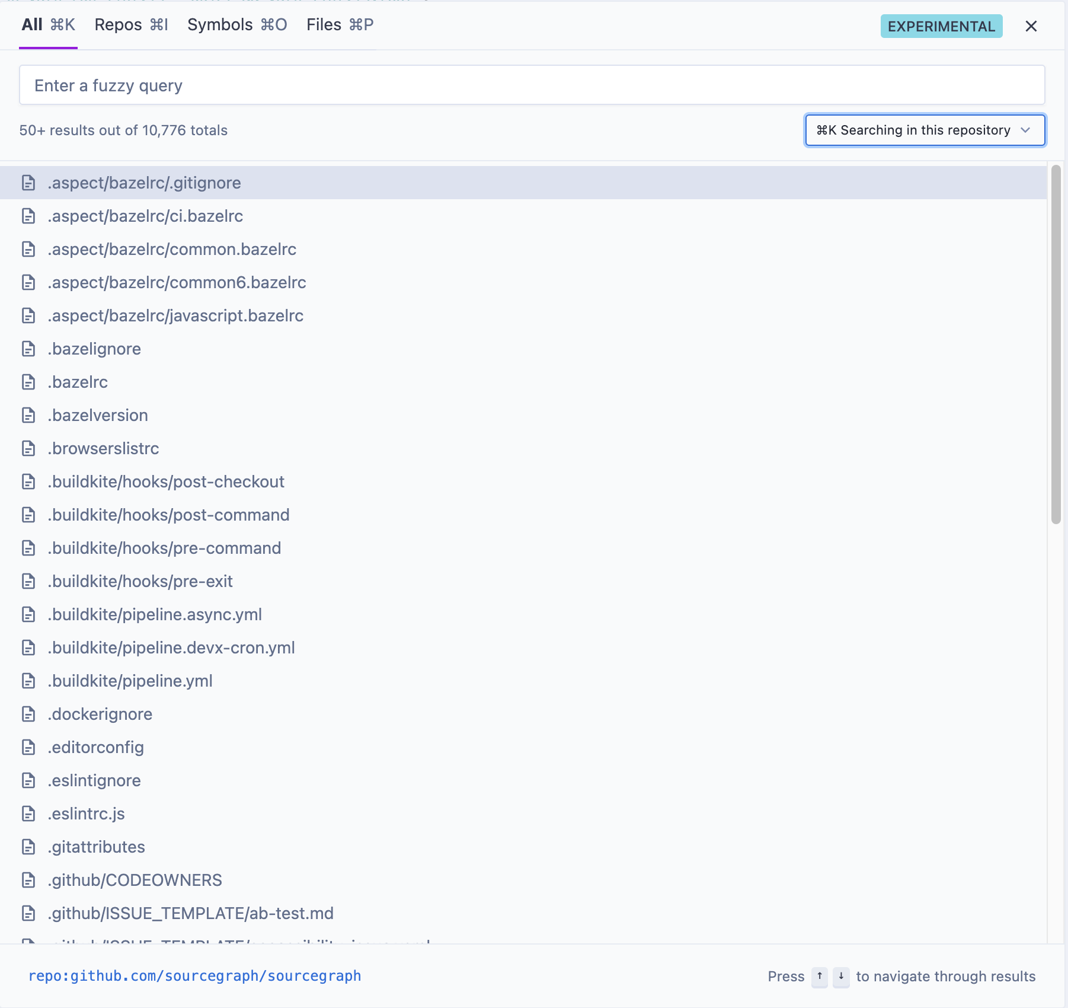Click file icon beside .buildkite/pipeline.devx-cron.yml
Viewport: 1068px width, 1008px height.
(28, 647)
